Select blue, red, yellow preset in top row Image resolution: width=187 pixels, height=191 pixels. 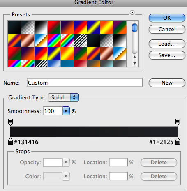[81, 28]
